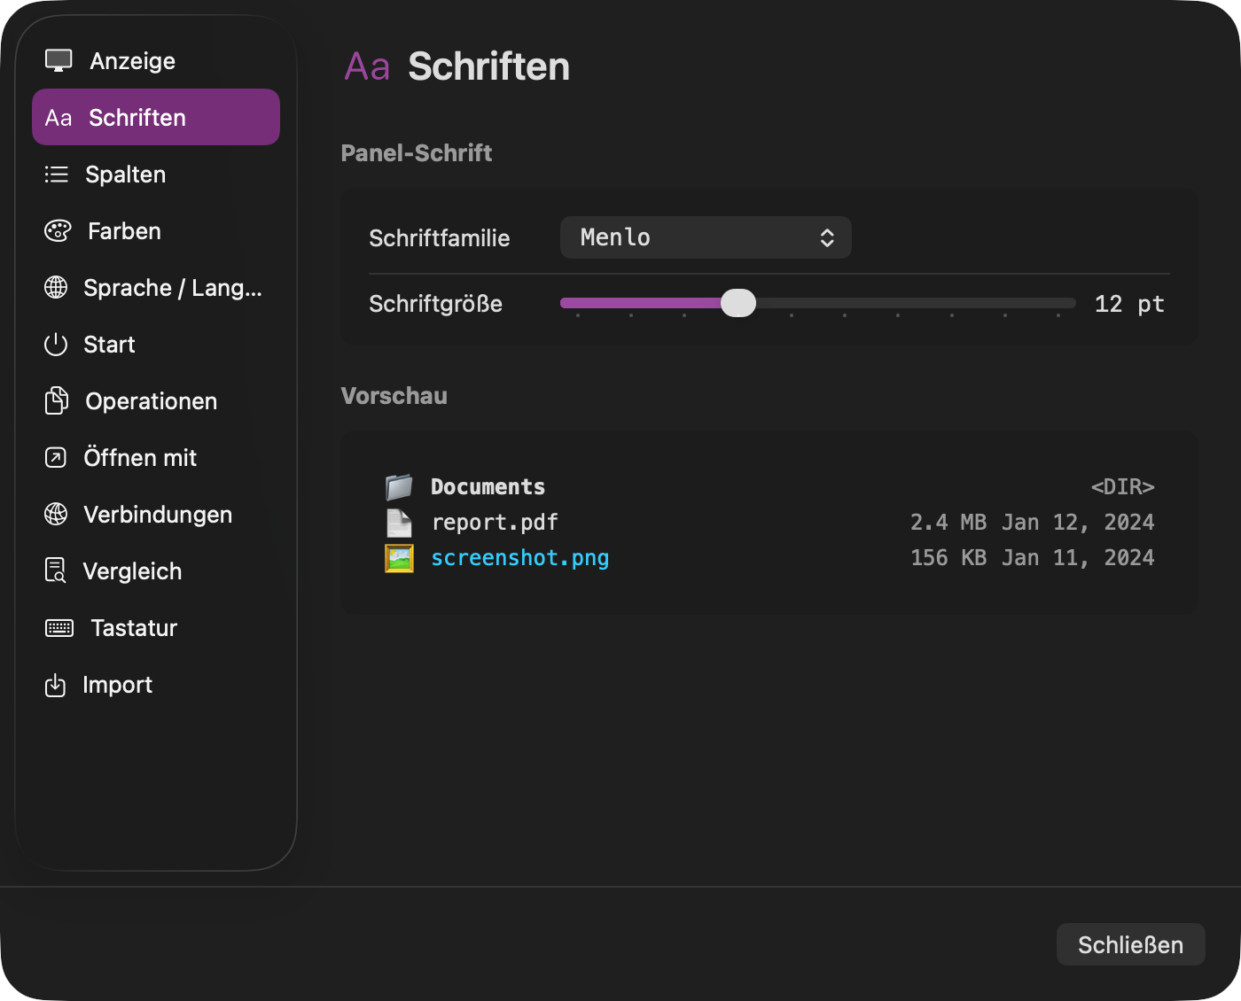Open the Schriftfamilie dropdown

tap(705, 237)
